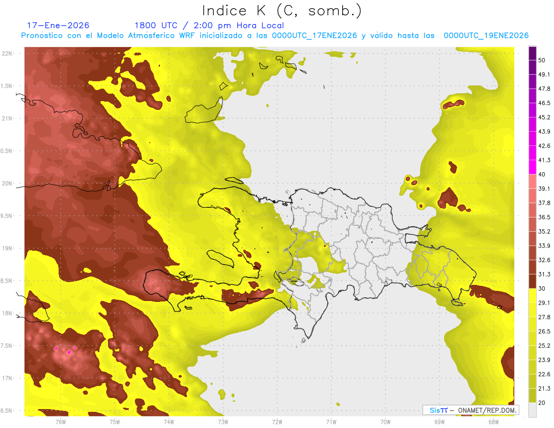Click the '73W' longitude label
The height and width of the screenshot is (428, 554).
click(x=223, y=422)
